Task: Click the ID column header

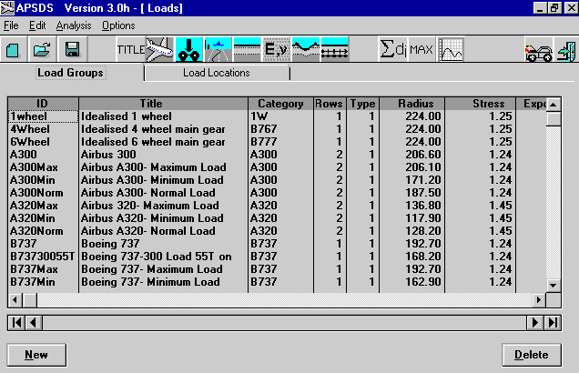Action: pyautogui.click(x=43, y=104)
